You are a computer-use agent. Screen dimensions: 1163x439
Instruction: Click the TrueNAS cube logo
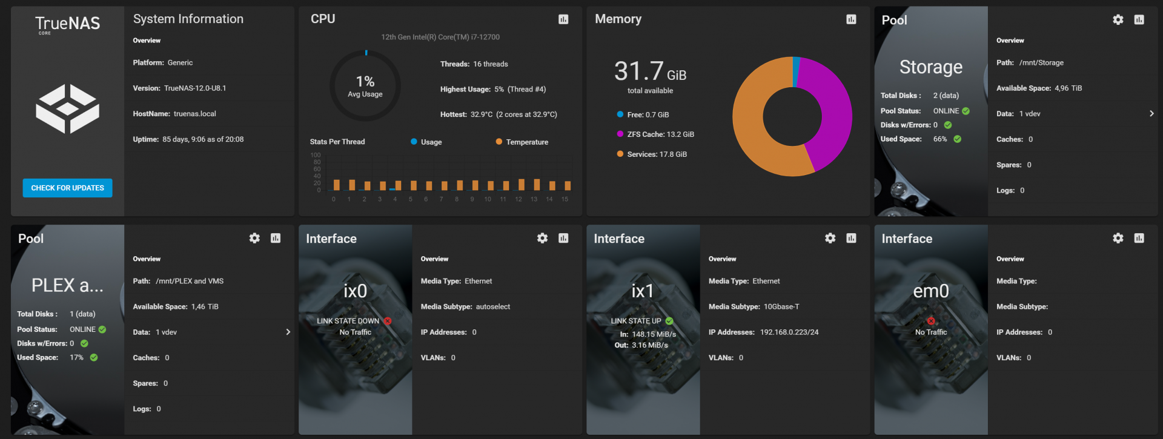67,109
